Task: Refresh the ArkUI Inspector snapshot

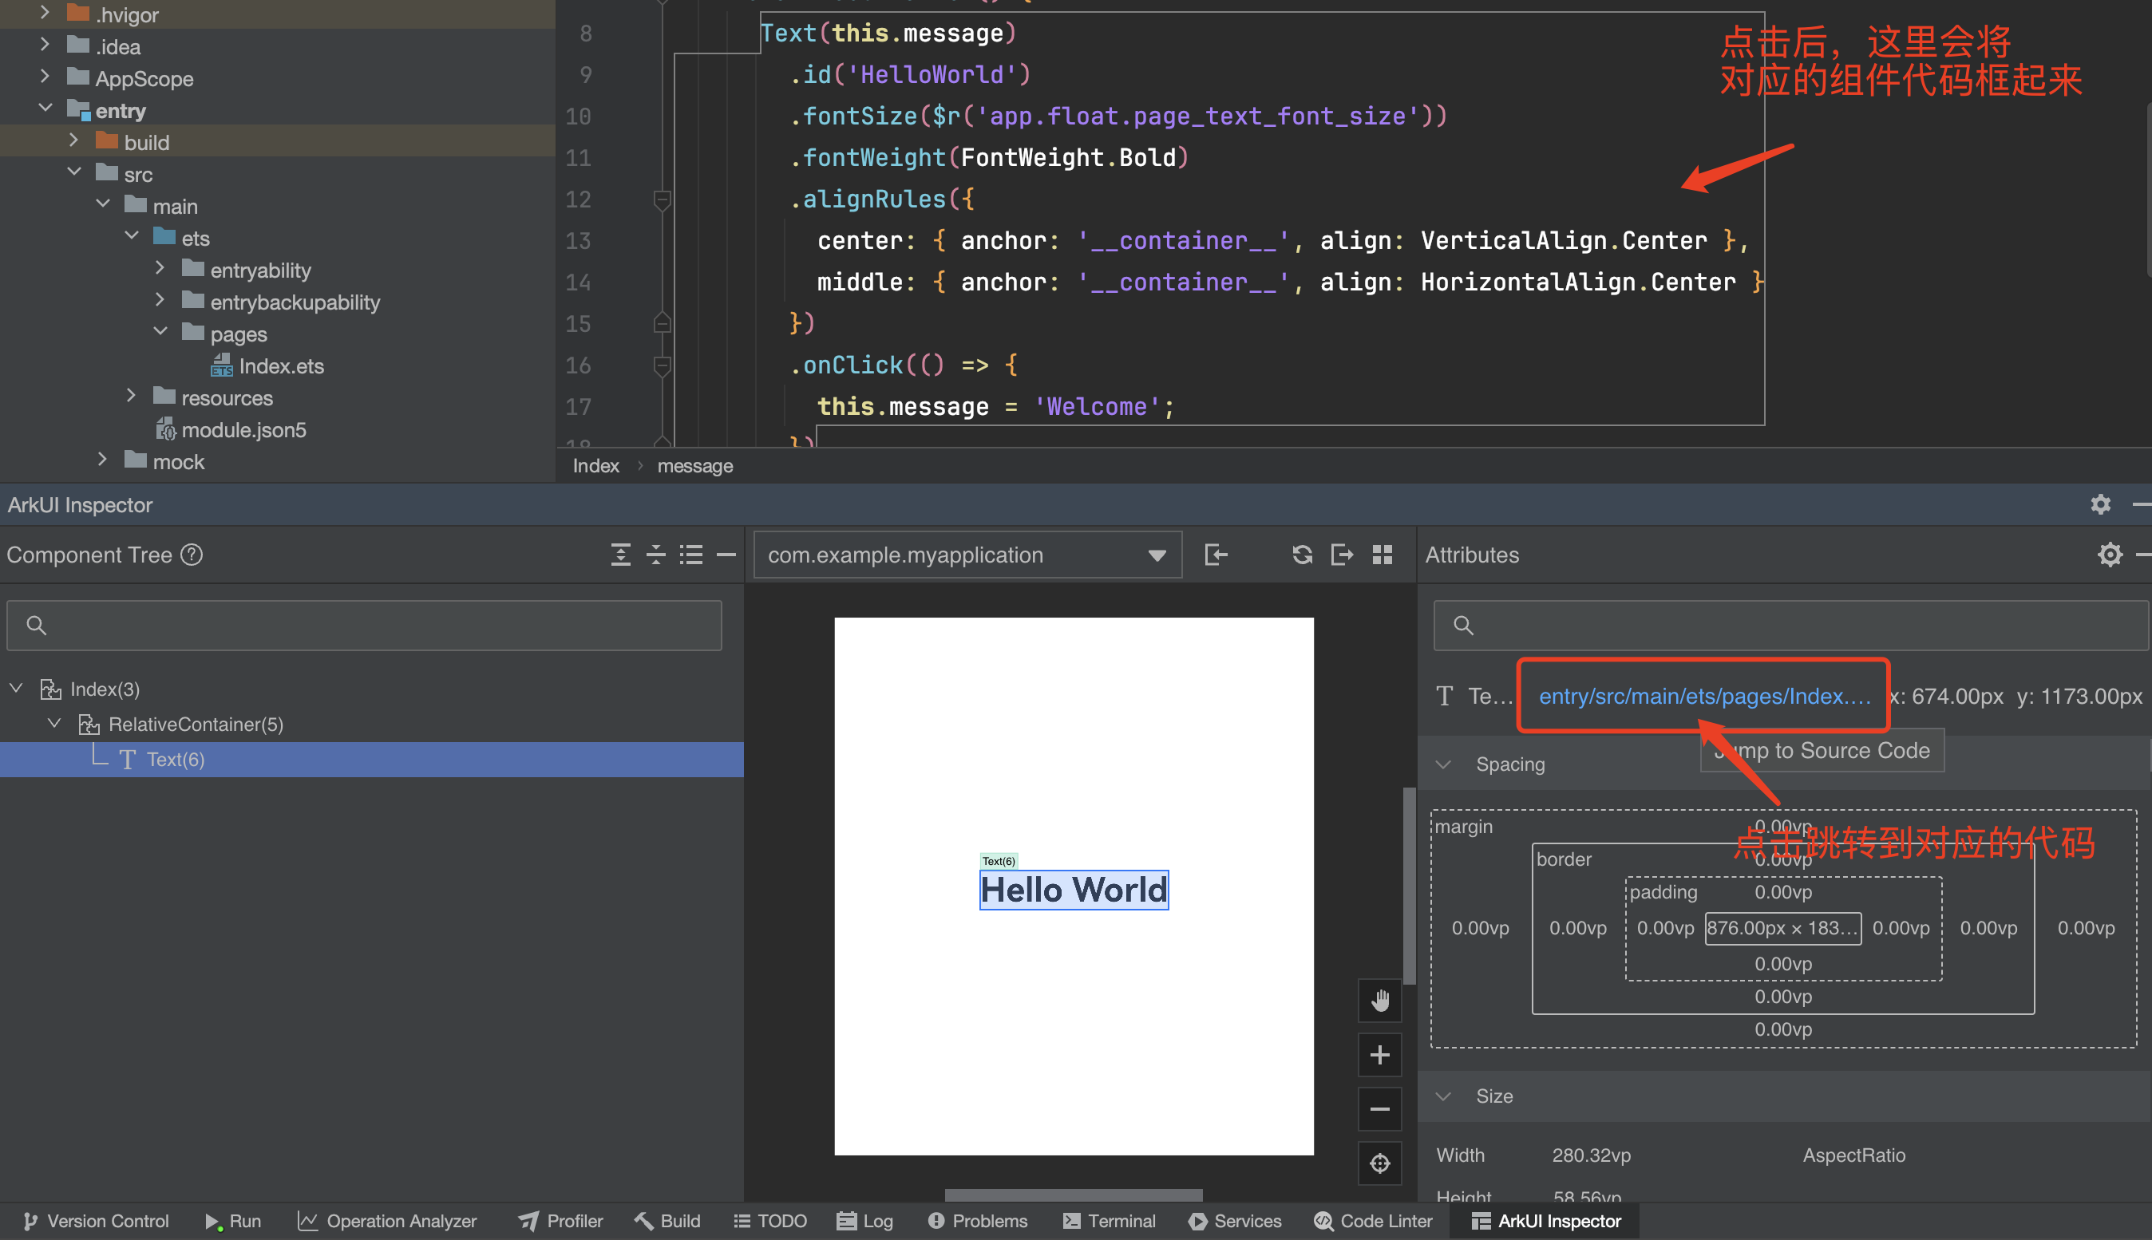Action: tap(1302, 555)
